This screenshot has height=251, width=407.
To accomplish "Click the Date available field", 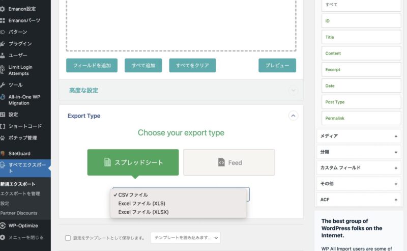I will (x=361, y=86).
